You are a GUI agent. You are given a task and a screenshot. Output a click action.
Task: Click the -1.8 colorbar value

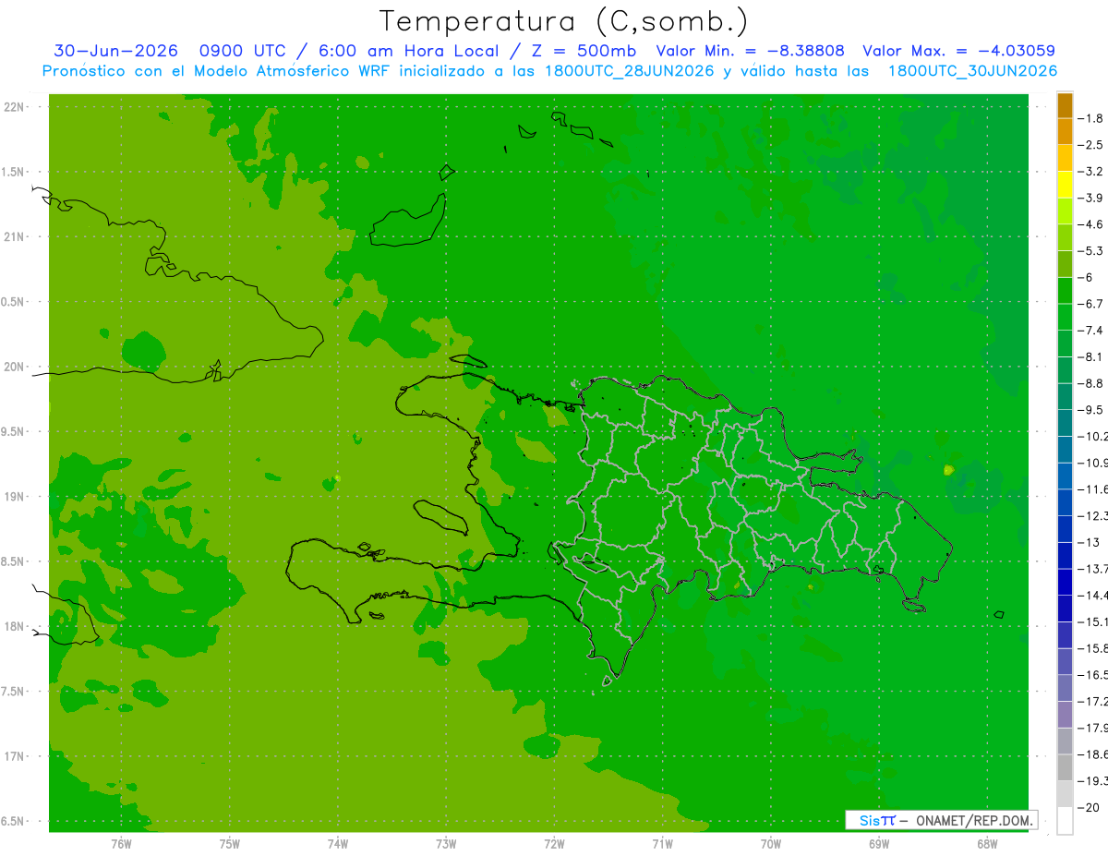coord(1091,118)
